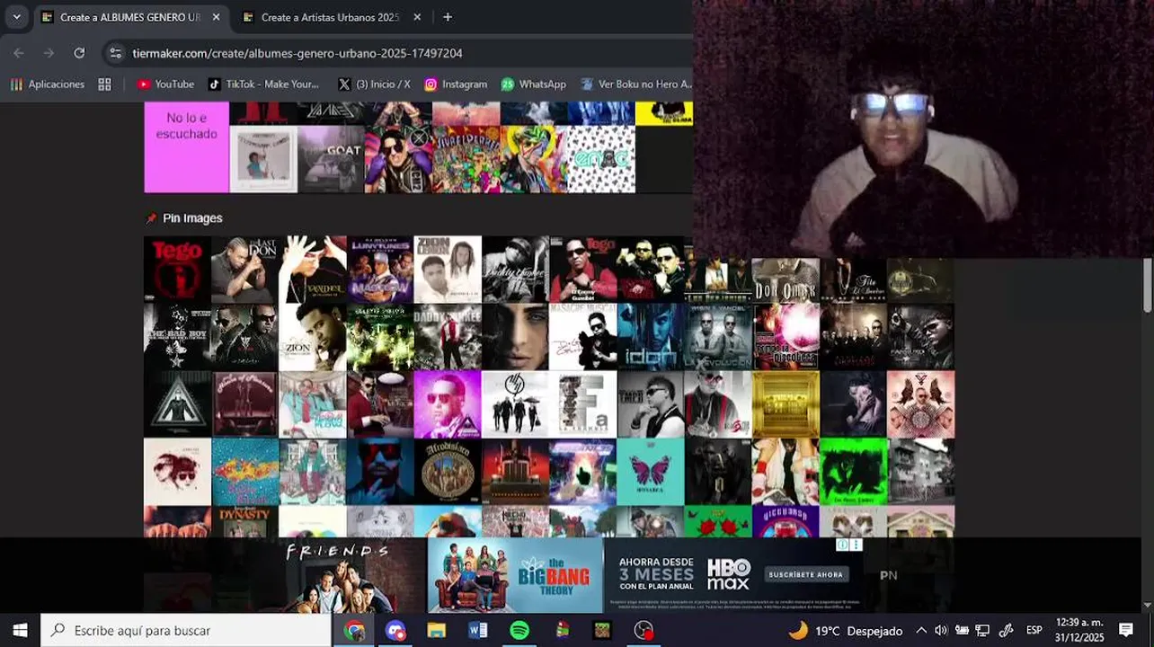Click the Suscríbete Ahora HBO Max button
This screenshot has width=1154, height=647.
806,574
